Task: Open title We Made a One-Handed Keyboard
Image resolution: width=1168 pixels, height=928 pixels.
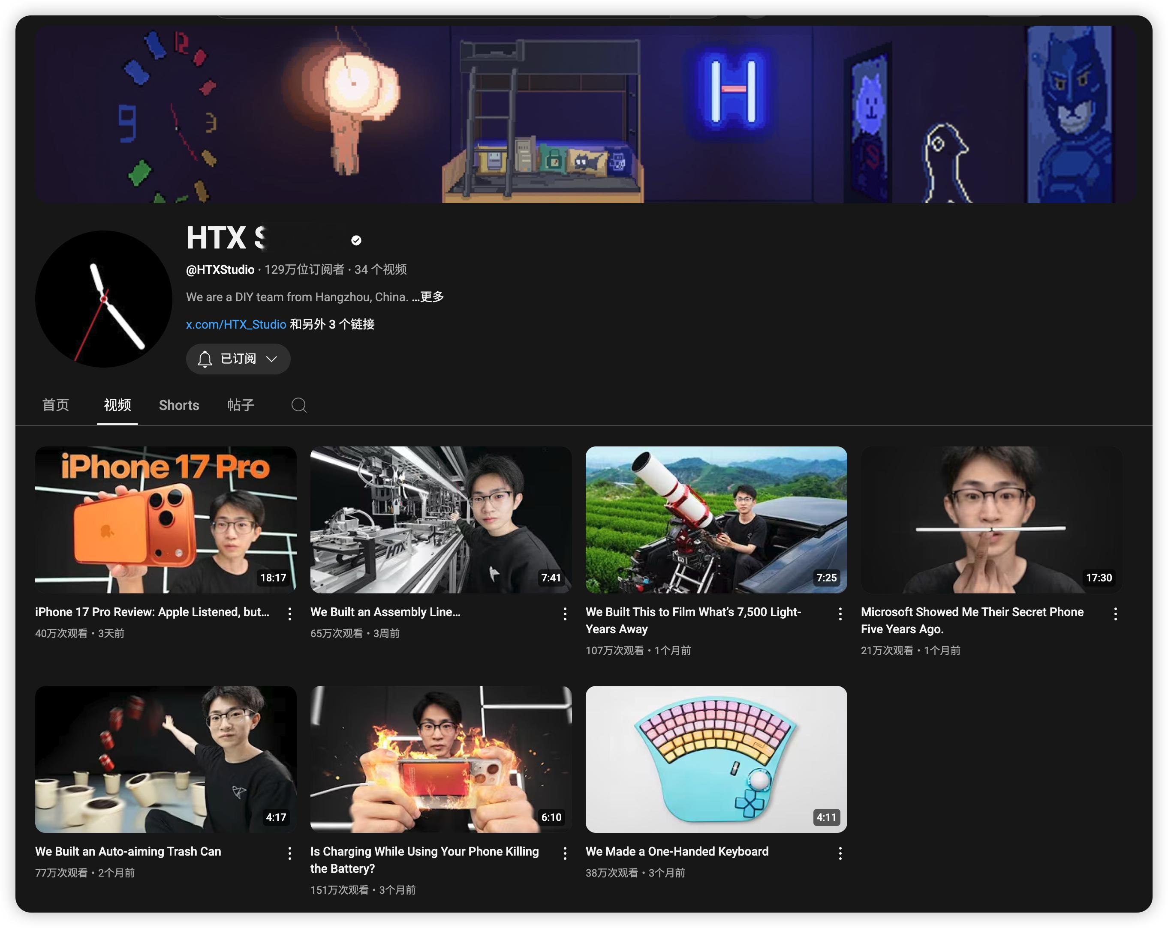Action: click(677, 851)
